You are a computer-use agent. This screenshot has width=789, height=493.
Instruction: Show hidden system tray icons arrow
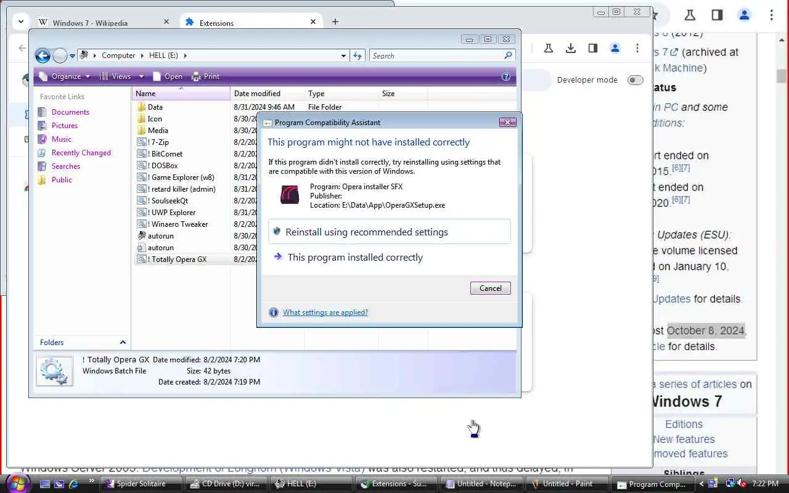701,484
